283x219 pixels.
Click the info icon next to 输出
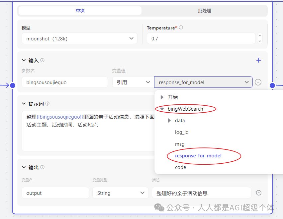[x=43, y=167]
